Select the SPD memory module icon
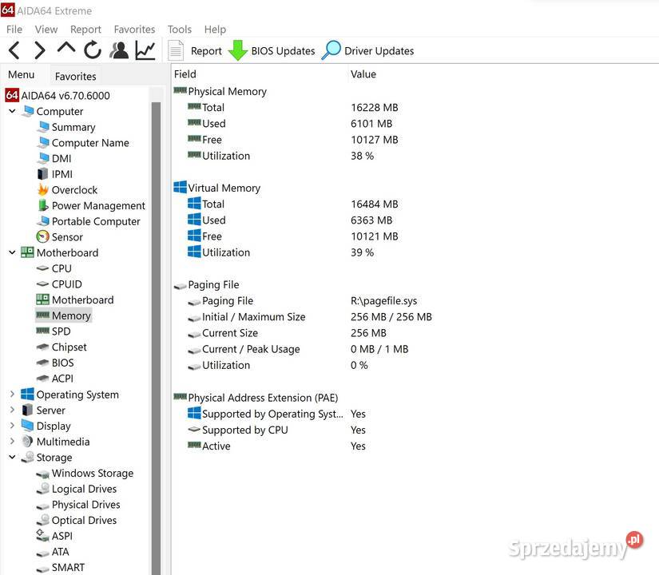Viewport: 659px width, 575px height. (43, 331)
